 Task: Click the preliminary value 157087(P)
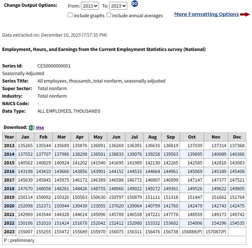(216, 231)
